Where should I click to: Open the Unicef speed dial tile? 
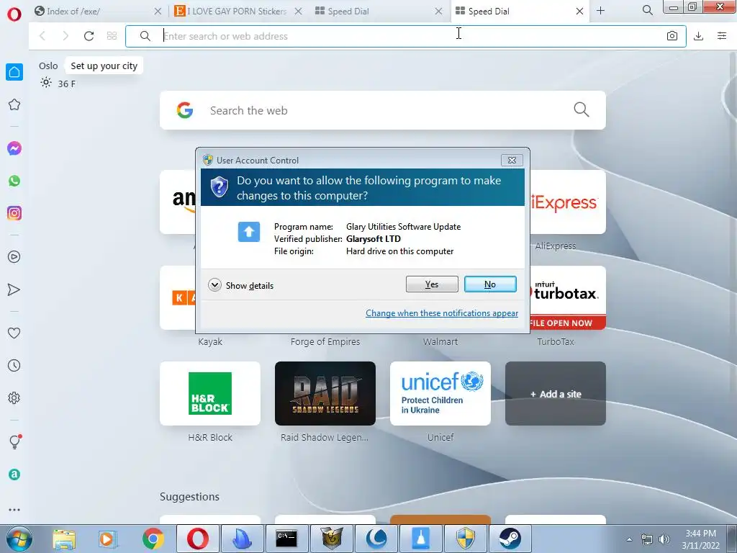click(x=440, y=394)
